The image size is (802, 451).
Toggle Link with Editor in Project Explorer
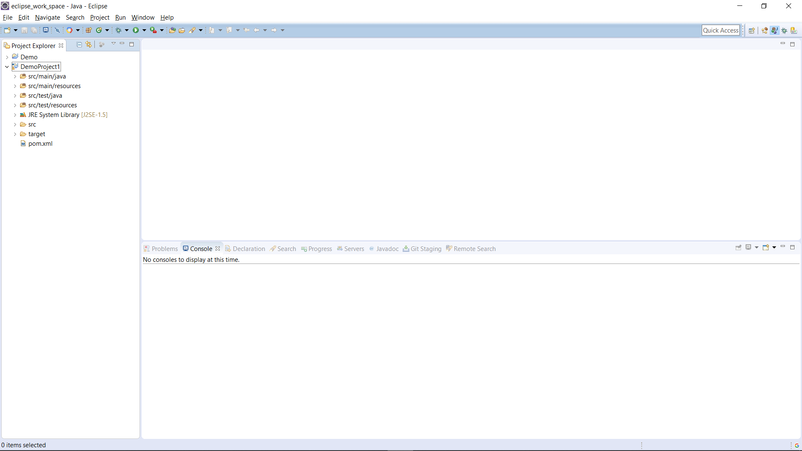[89, 44]
